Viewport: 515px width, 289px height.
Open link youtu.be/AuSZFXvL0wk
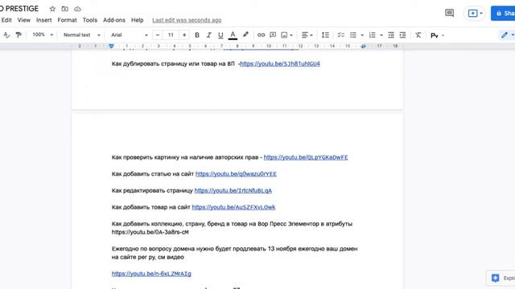click(233, 207)
